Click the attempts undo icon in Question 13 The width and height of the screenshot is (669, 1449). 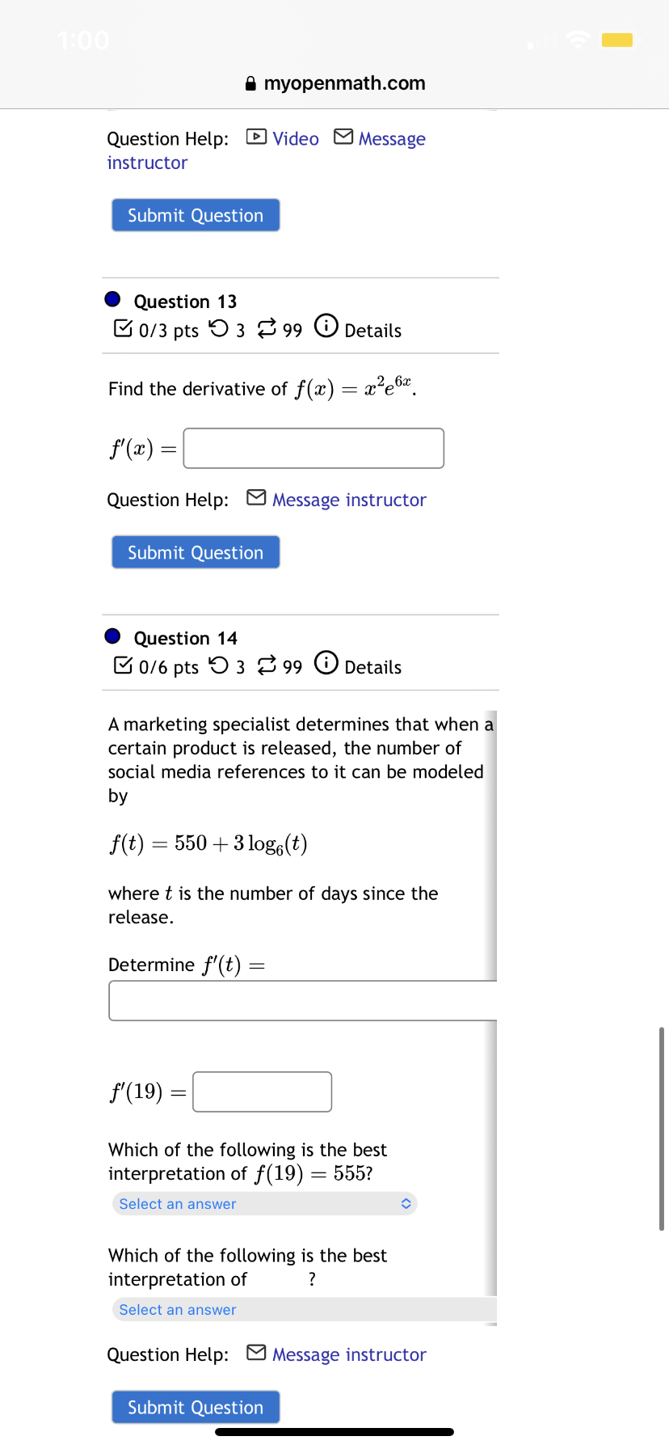218,329
